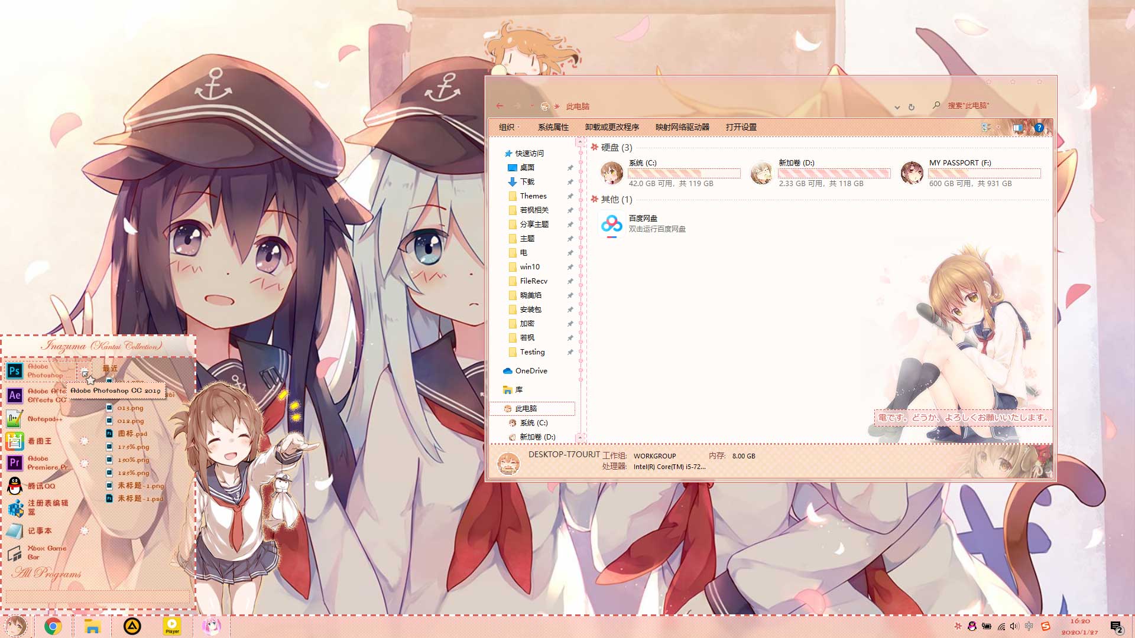The image size is (1135, 638).
Task: Open the notification action center
Action: [1116, 627]
